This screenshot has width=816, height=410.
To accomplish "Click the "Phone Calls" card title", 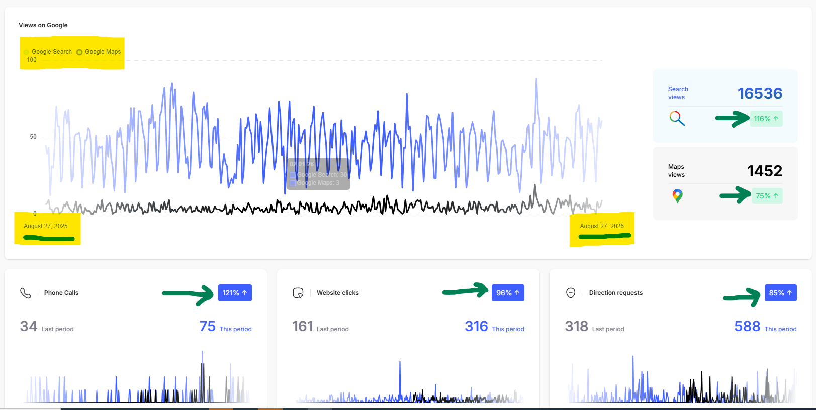I will [61, 293].
